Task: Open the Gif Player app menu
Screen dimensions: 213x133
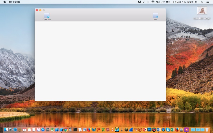Action: (14, 2)
